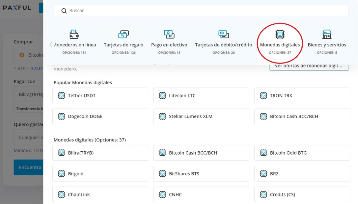358x204 pixels.
Task: Click the CNHC chip icon
Action: (x=162, y=194)
